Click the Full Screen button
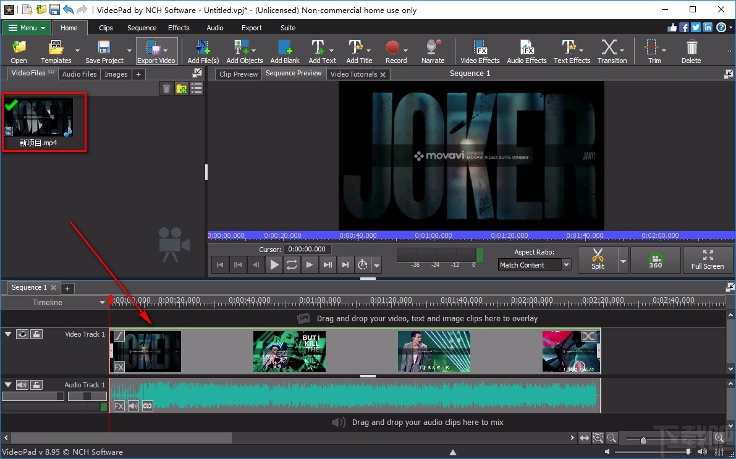Screen dimensions: 736x459 (708, 260)
